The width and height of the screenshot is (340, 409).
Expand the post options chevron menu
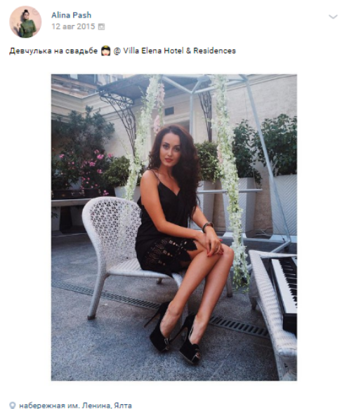click(x=333, y=17)
